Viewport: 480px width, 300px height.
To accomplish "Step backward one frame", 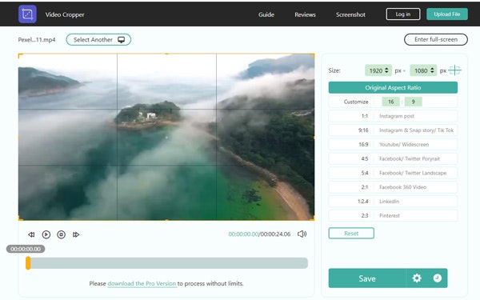I will tap(31, 234).
